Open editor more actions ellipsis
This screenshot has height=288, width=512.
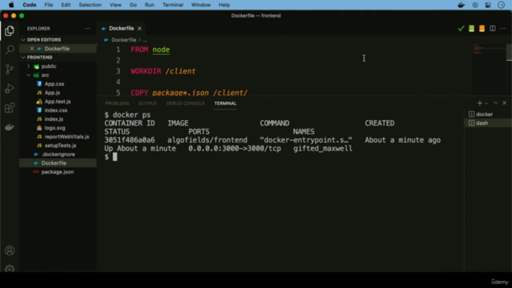(x=503, y=29)
